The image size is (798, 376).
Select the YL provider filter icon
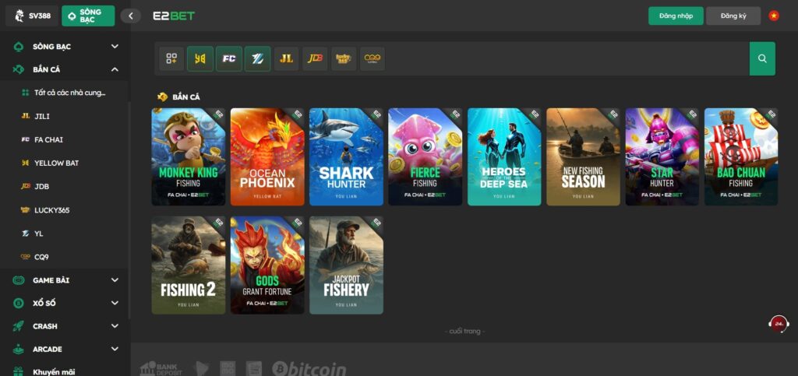[257, 59]
